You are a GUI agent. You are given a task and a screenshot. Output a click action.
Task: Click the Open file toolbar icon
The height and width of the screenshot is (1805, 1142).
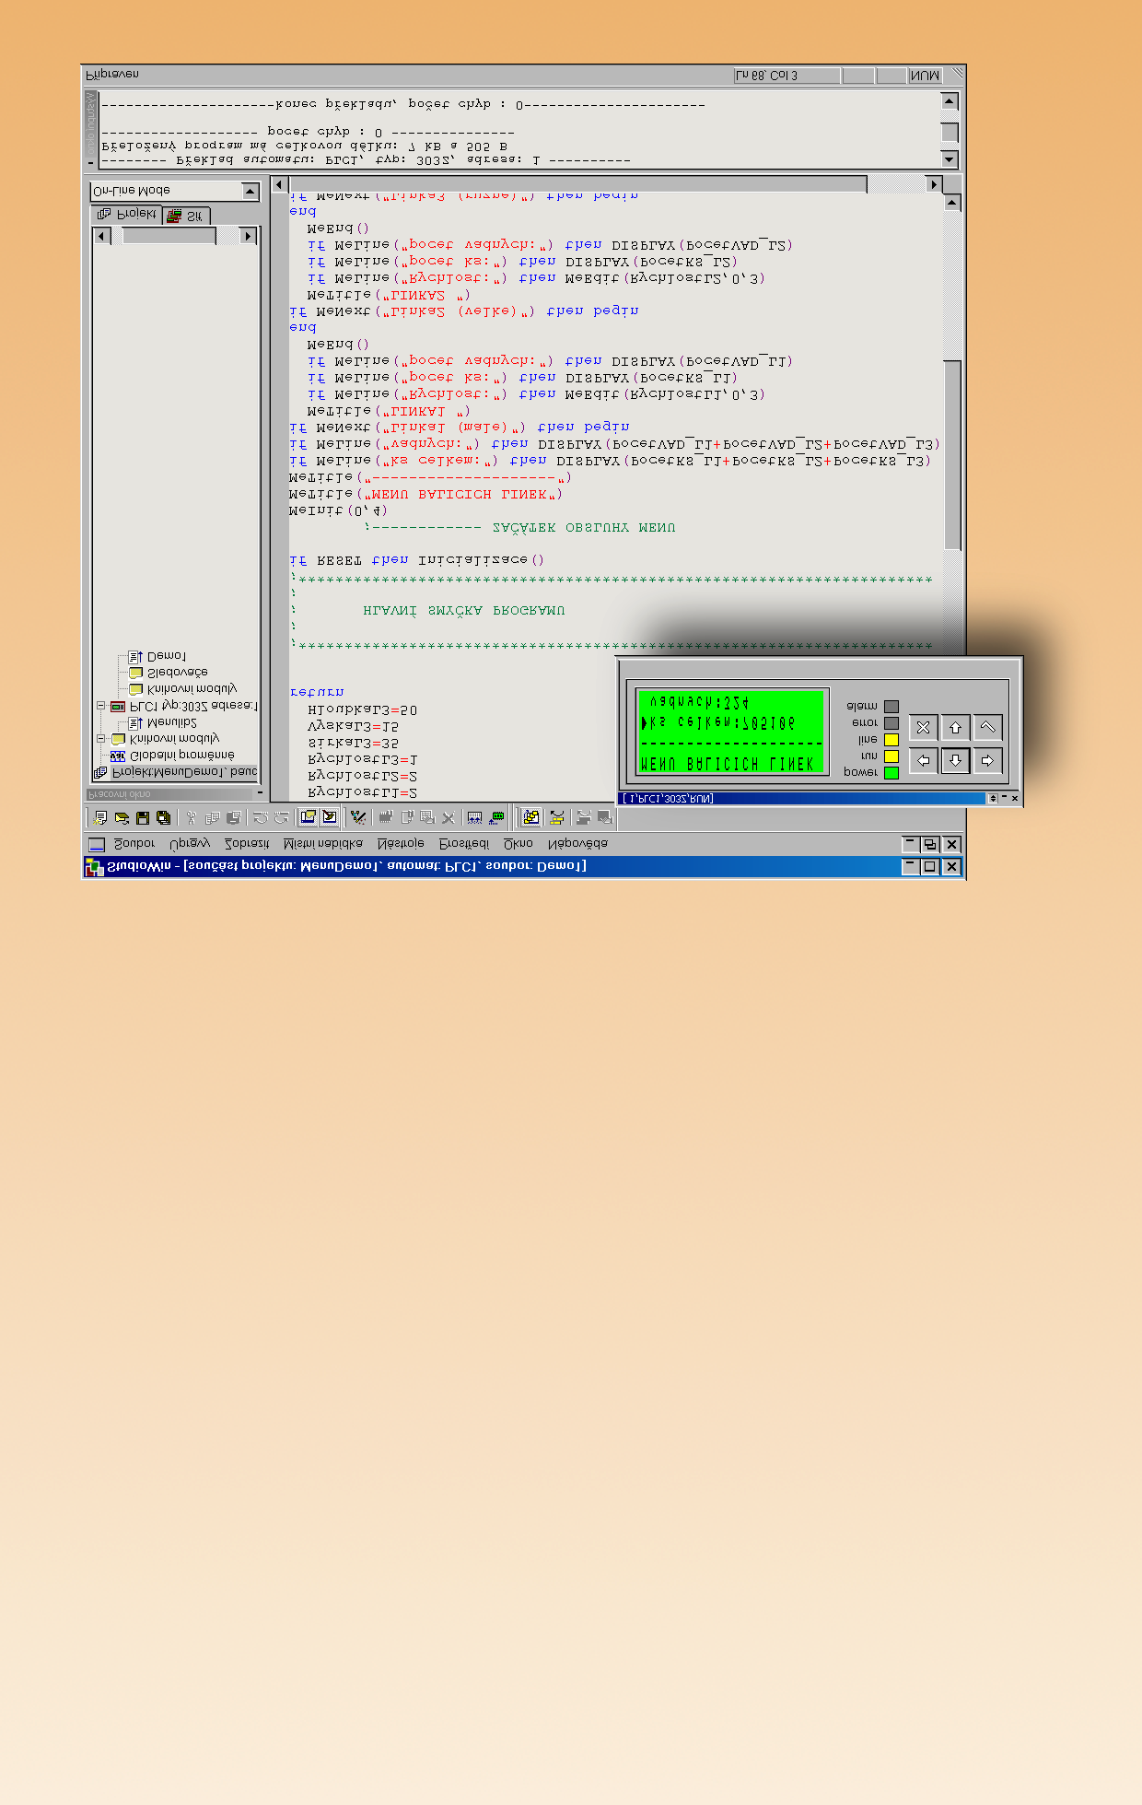click(x=122, y=817)
